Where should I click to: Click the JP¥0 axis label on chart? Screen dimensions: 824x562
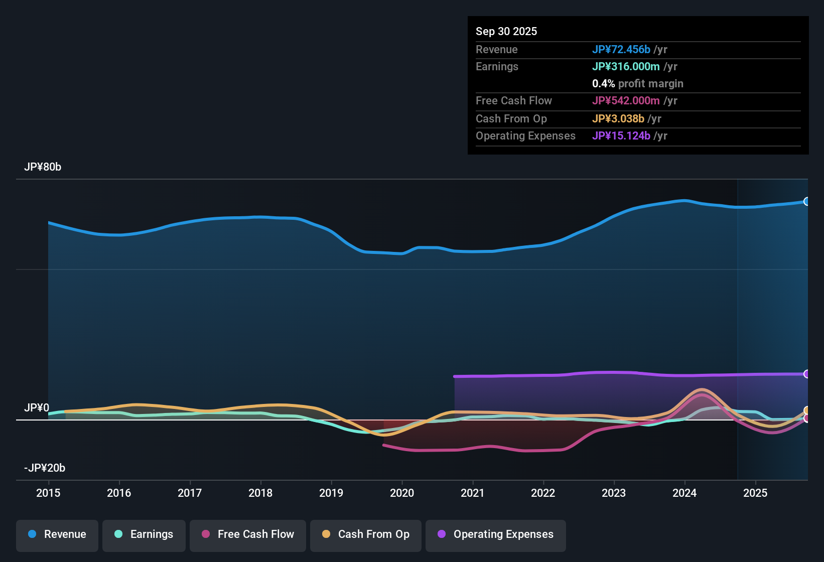(x=36, y=408)
